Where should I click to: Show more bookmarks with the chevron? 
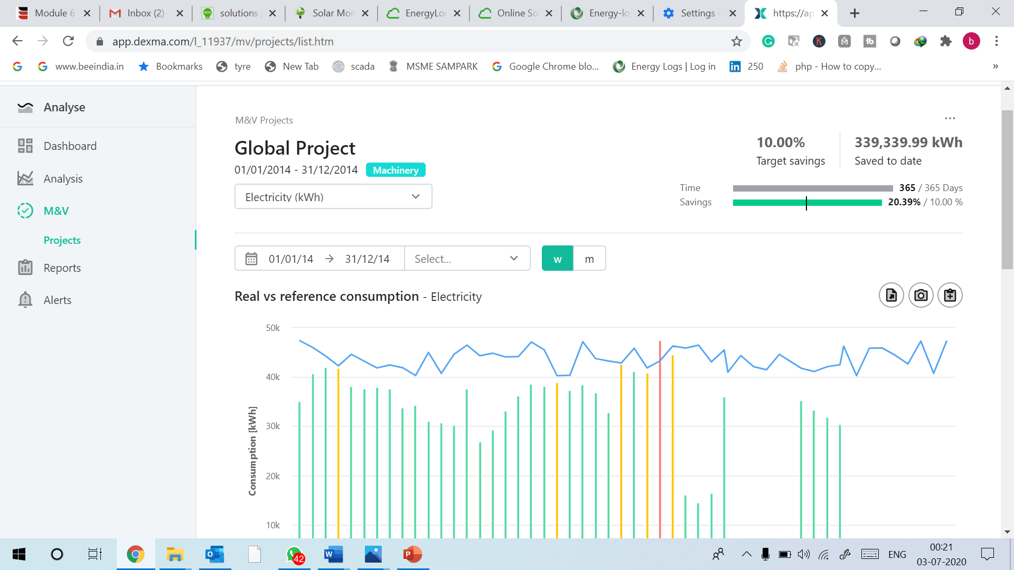(995, 66)
